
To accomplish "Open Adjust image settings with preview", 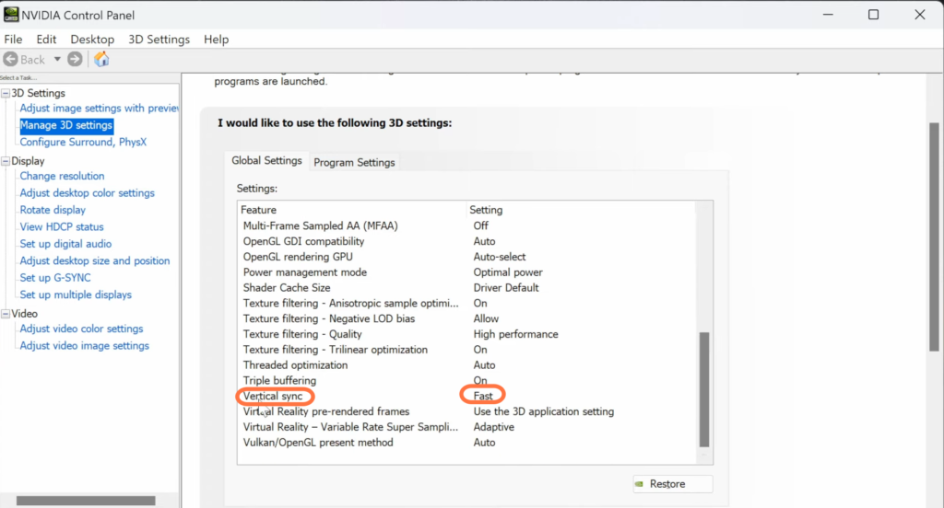I will (99, 109).
